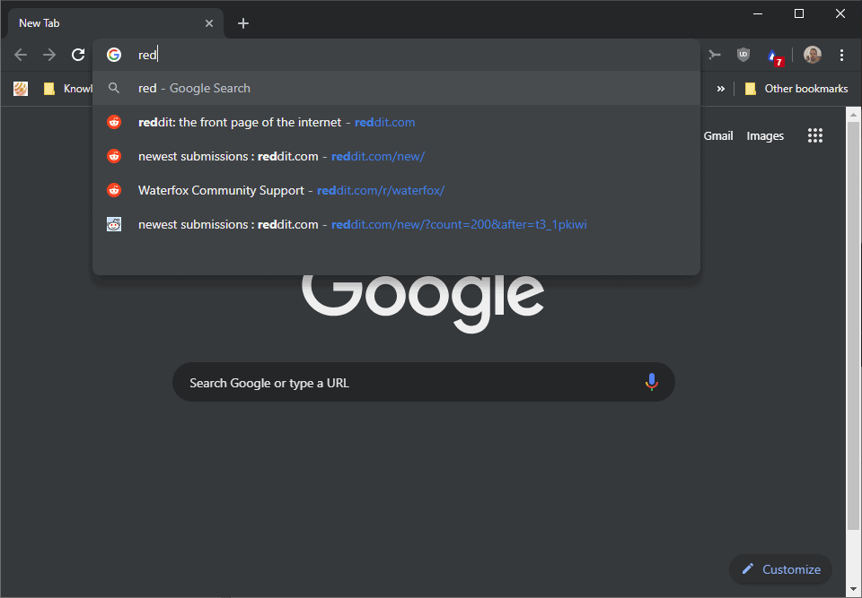Click the first bookmark icon in the bar
Viewport: 862px width, 598px height.
[x=21, y=89]
